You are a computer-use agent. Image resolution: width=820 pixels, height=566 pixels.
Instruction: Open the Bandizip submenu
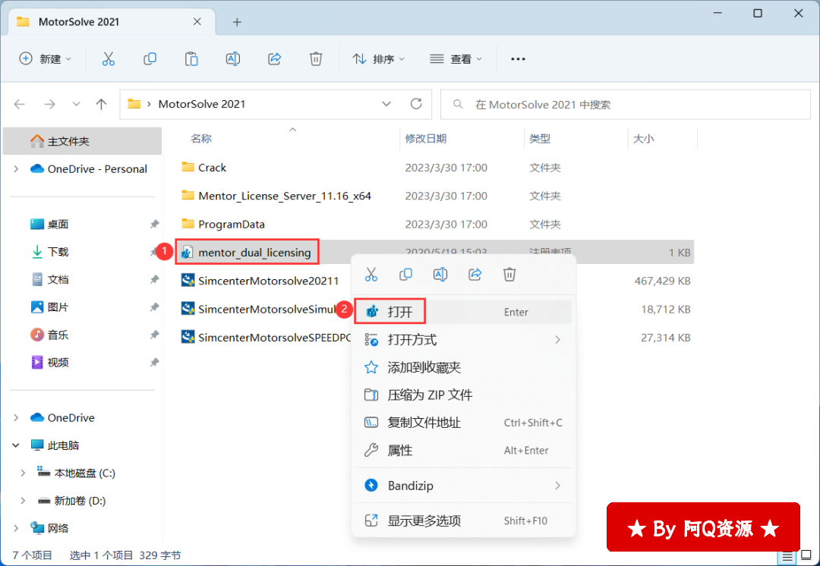[x=463, y=486]
